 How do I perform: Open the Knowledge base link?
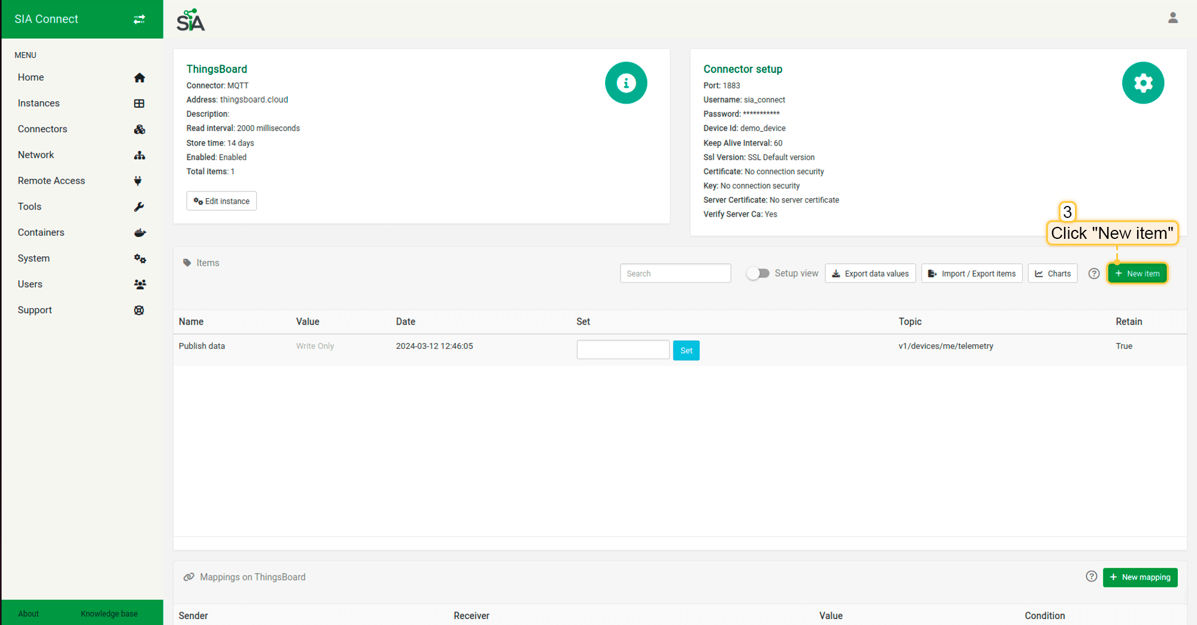(x=109, y=614)
